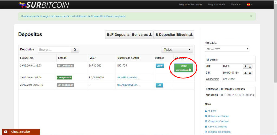Image resolution: width=277 pixels, height=135 pixels.
Task: Click Estado column header
Action: tap(62, 58)
